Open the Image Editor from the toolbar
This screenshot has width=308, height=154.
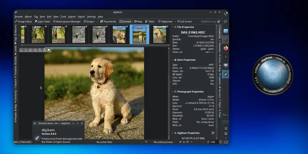(23, 21)
